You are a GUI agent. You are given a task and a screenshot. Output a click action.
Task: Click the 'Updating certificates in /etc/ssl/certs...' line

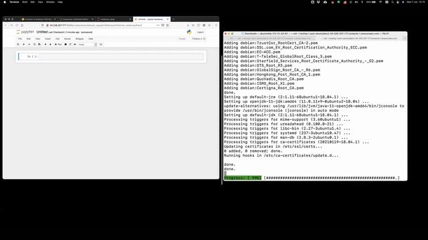[273, 147]
